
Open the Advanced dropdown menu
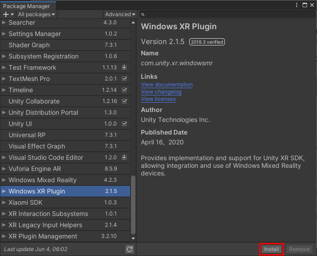[120, 14]
